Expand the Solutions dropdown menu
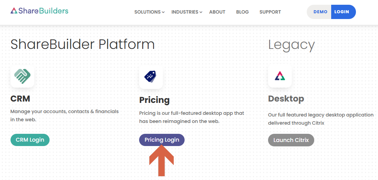378x180 pixels. point(149,12)
